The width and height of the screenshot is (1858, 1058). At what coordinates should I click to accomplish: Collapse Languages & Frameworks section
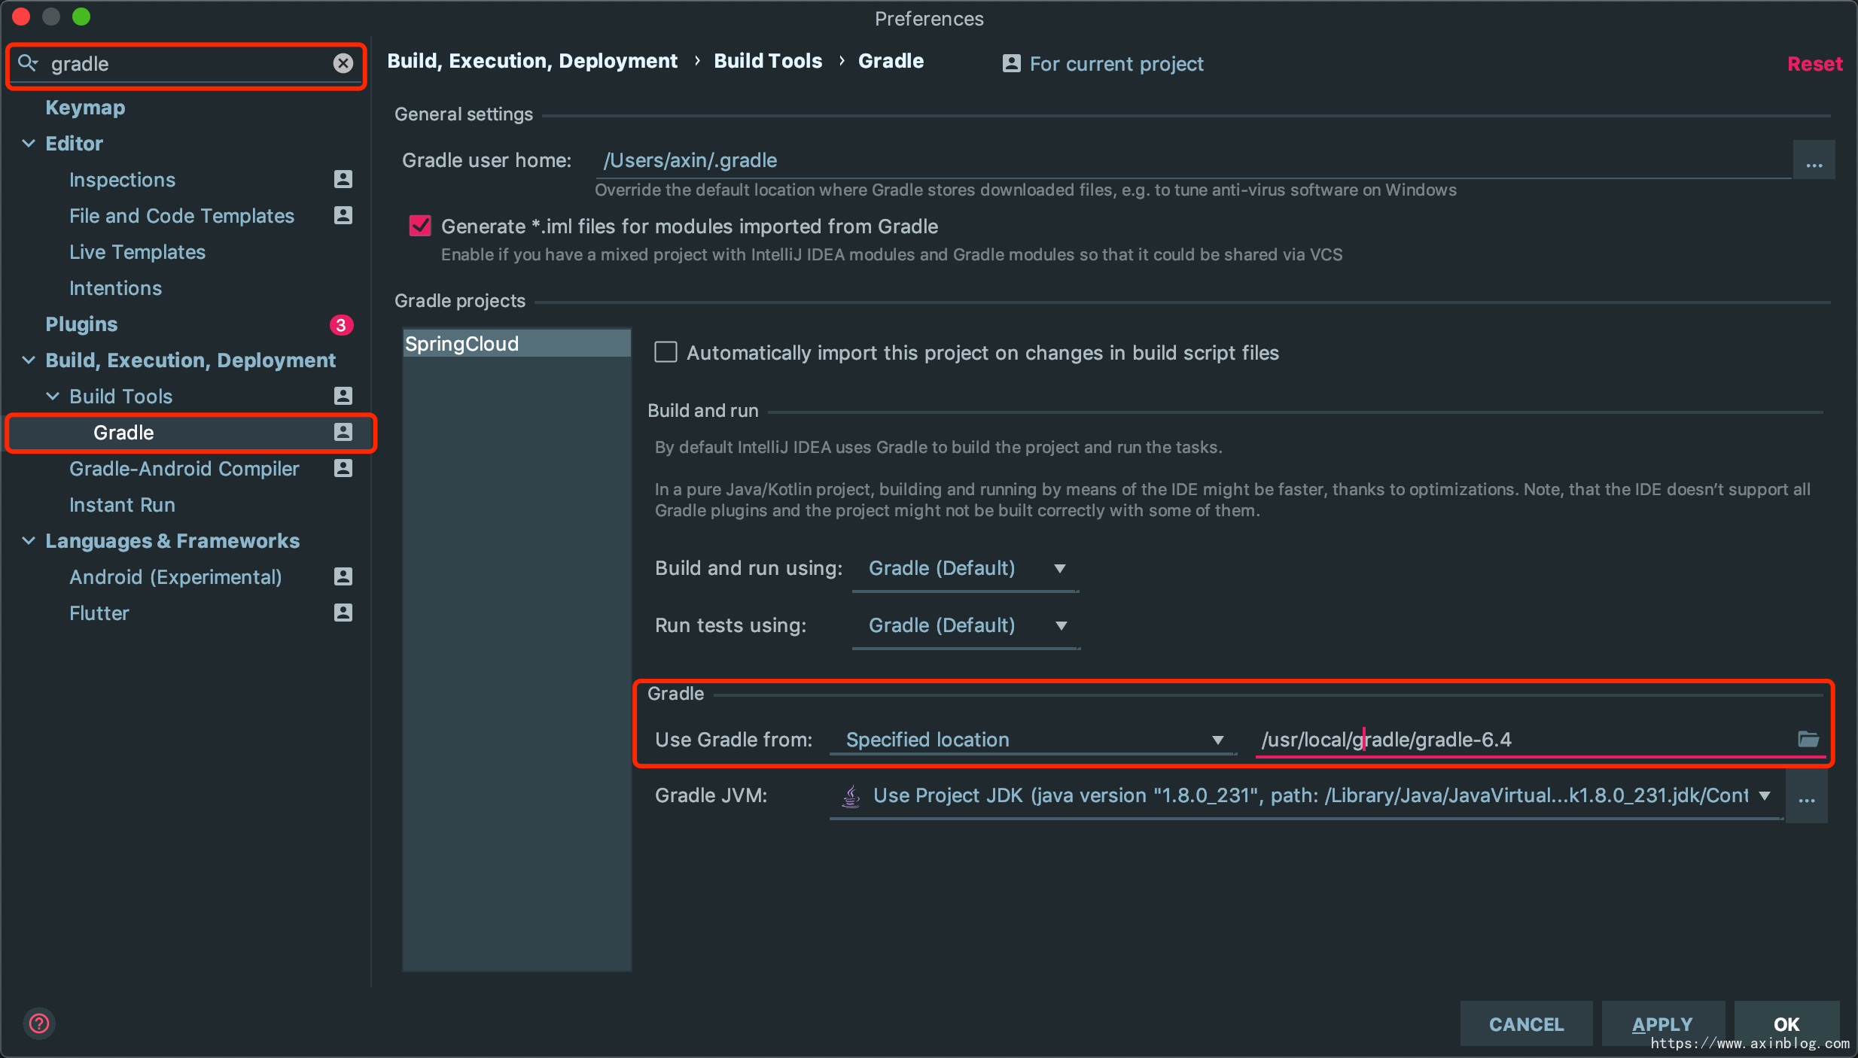pyautogui.click(x=29, y=540)
